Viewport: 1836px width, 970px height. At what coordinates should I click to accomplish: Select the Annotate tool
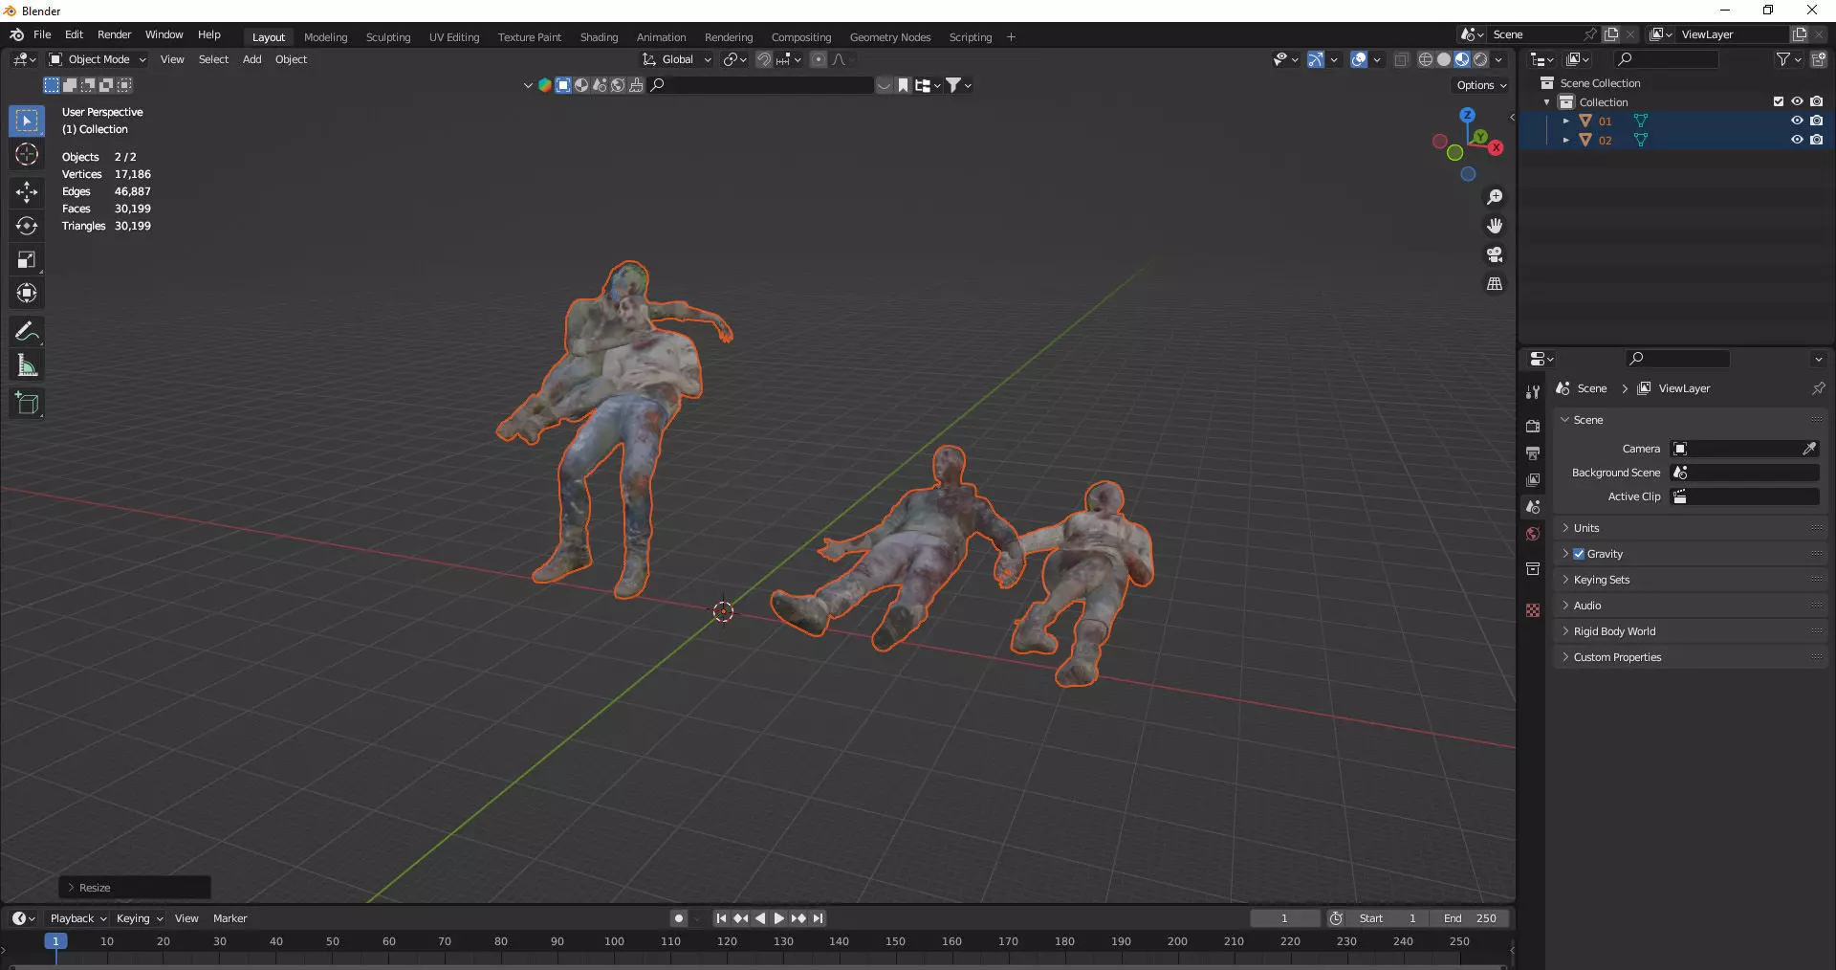click(x=27, y=331)
